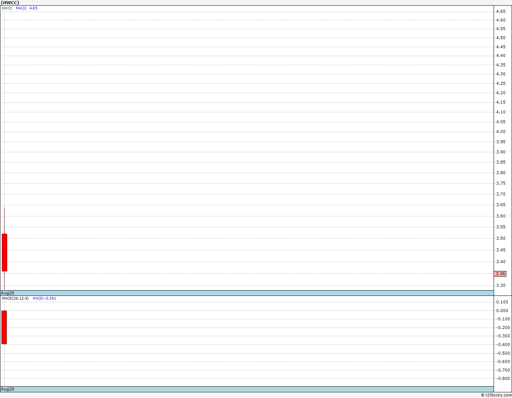
Task: Click the 0.100 MACD axis label
Action: pos(502,302)
